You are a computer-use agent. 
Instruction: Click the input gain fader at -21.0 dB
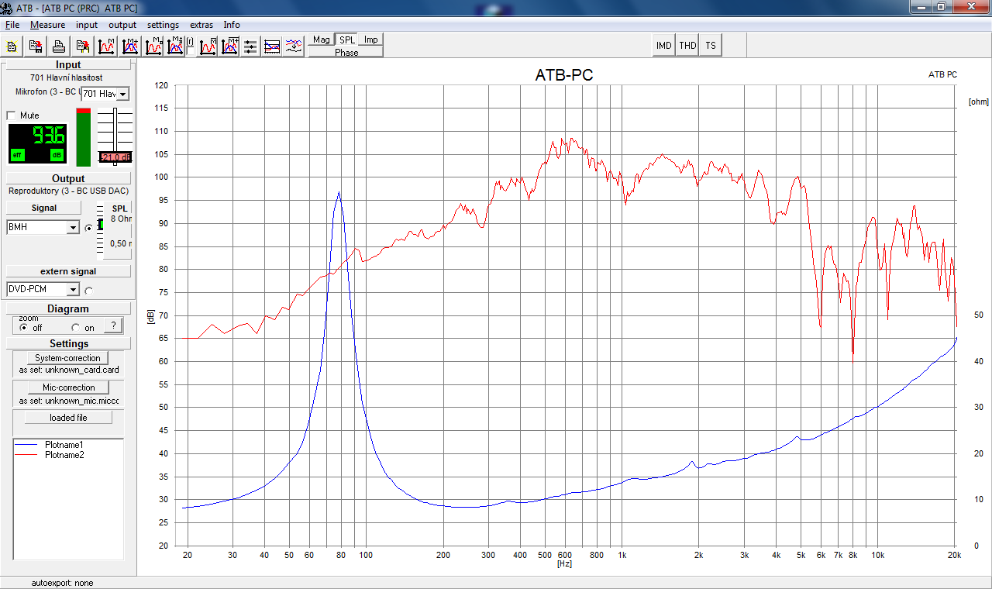[115, 157]
